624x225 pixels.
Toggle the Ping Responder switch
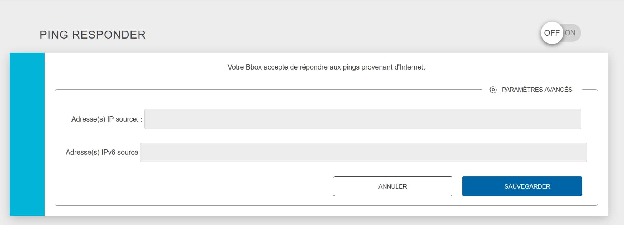(561, 33)
